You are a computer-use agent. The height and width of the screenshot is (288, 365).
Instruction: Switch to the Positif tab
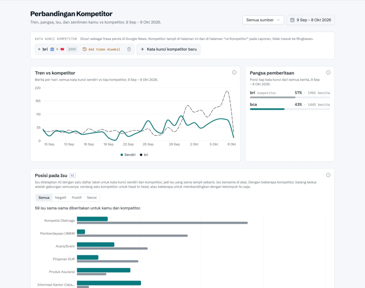[x=76, y=198]
